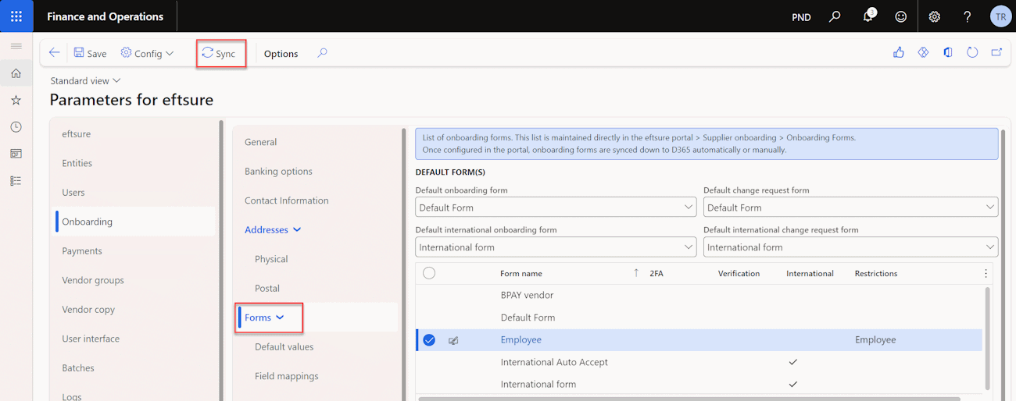Image resolution: width=1016 pixels, height=401 pixels.
Task: Open Recent clock icon in sidebar
Action: [16, 126]
